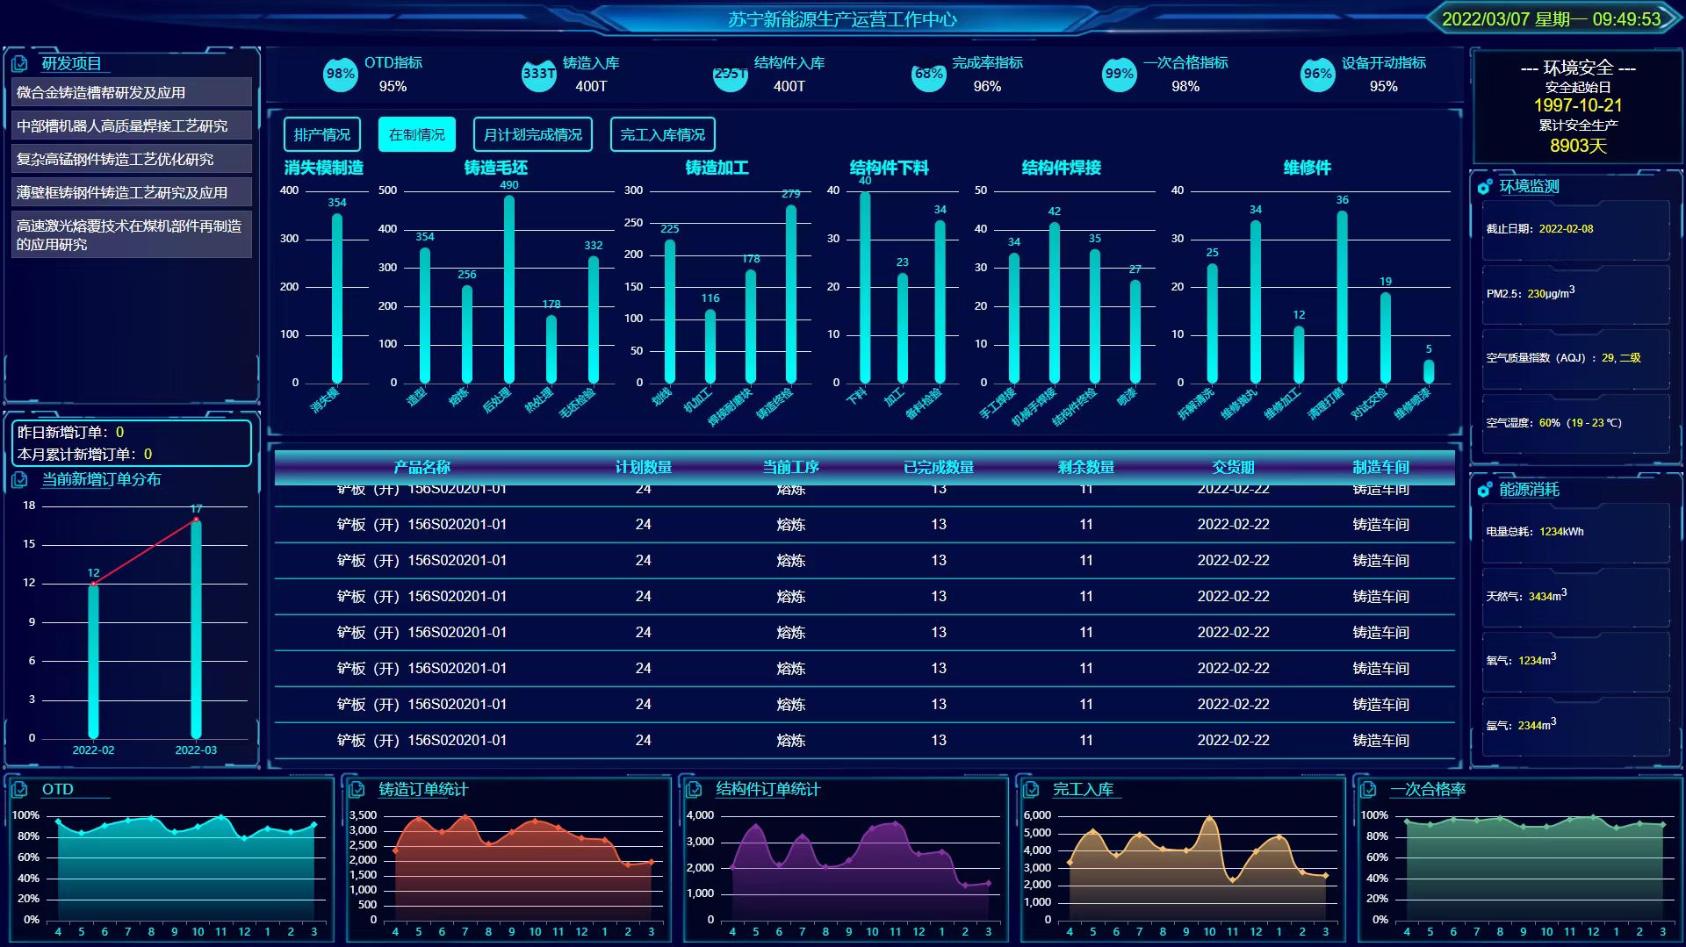Click the 42 bar in 结构件焊接 chart

coord(1055,303)
